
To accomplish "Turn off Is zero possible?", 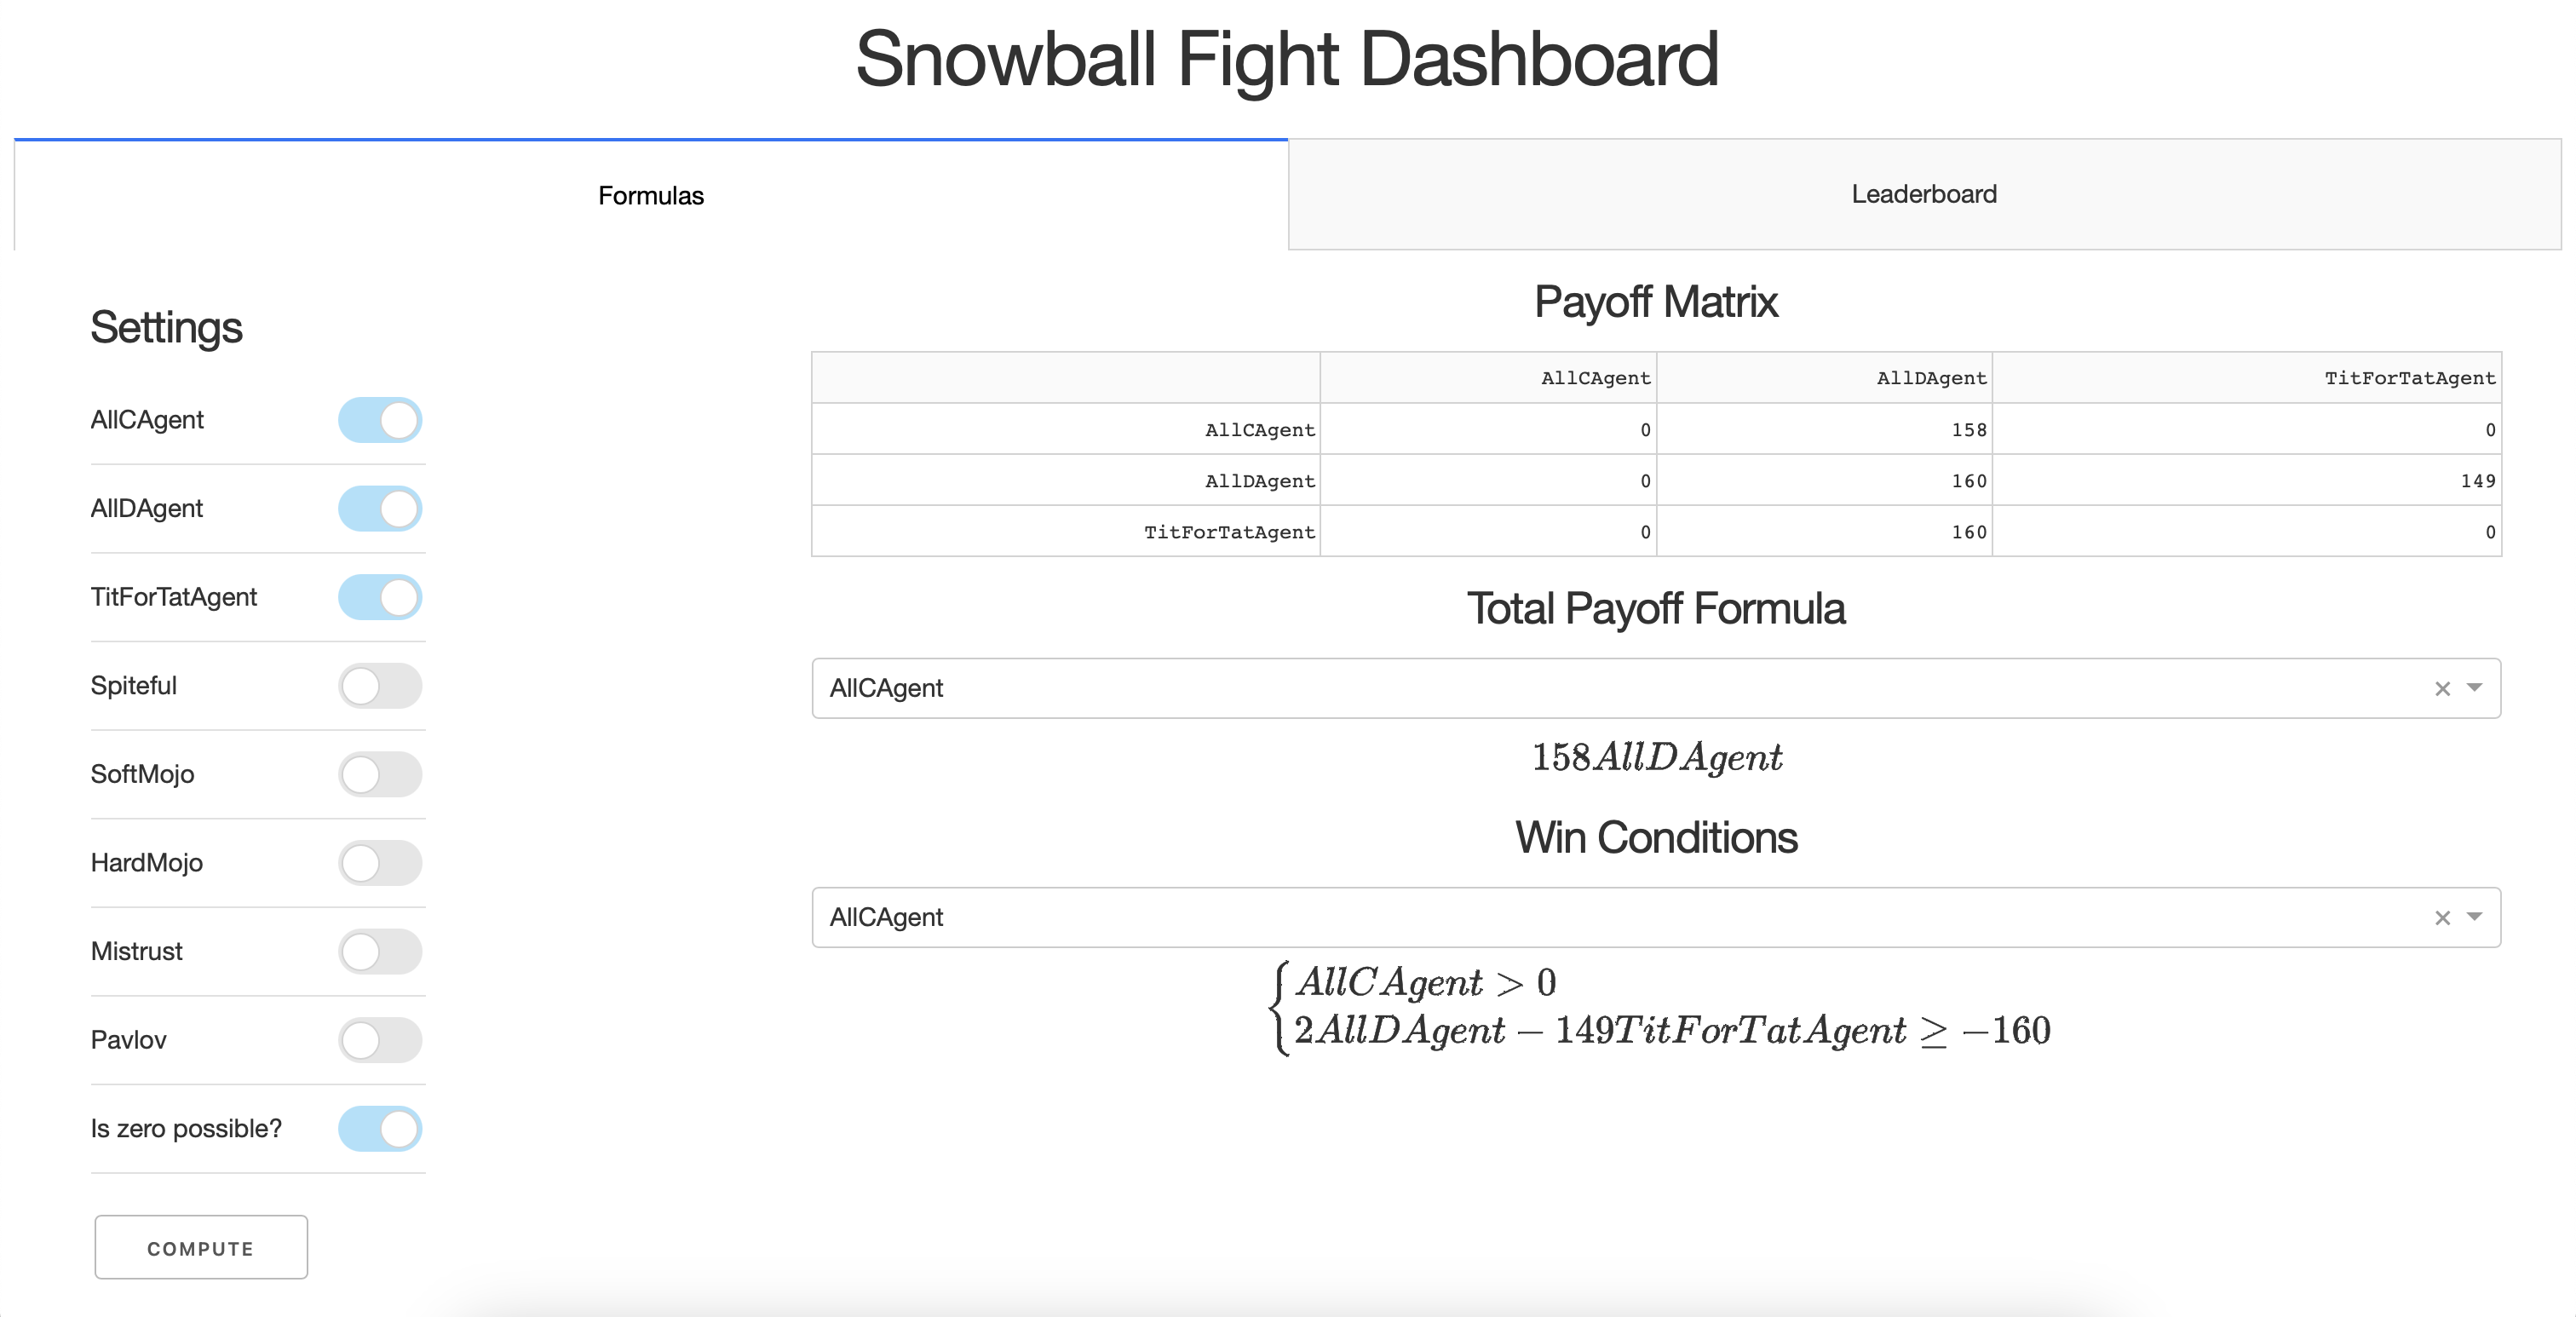I will (x=380, y=1129).
